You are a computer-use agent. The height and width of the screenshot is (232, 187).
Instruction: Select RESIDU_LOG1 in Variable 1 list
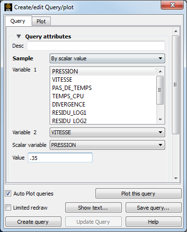[103, 113]
